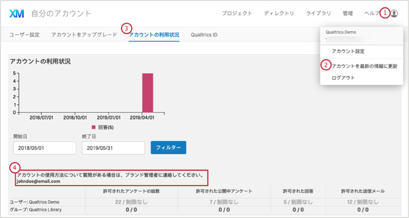Click the 7 / 制限なし cell

(224, 202)
